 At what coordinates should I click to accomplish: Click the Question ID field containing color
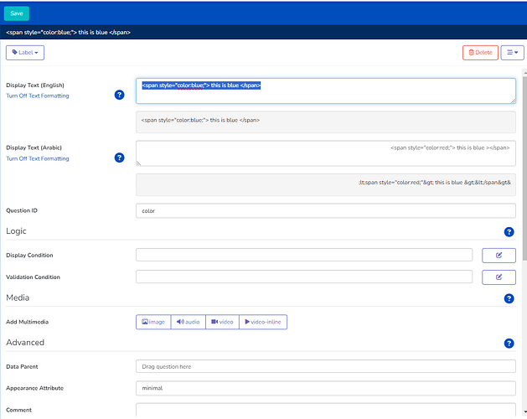(x=326, y=211)
